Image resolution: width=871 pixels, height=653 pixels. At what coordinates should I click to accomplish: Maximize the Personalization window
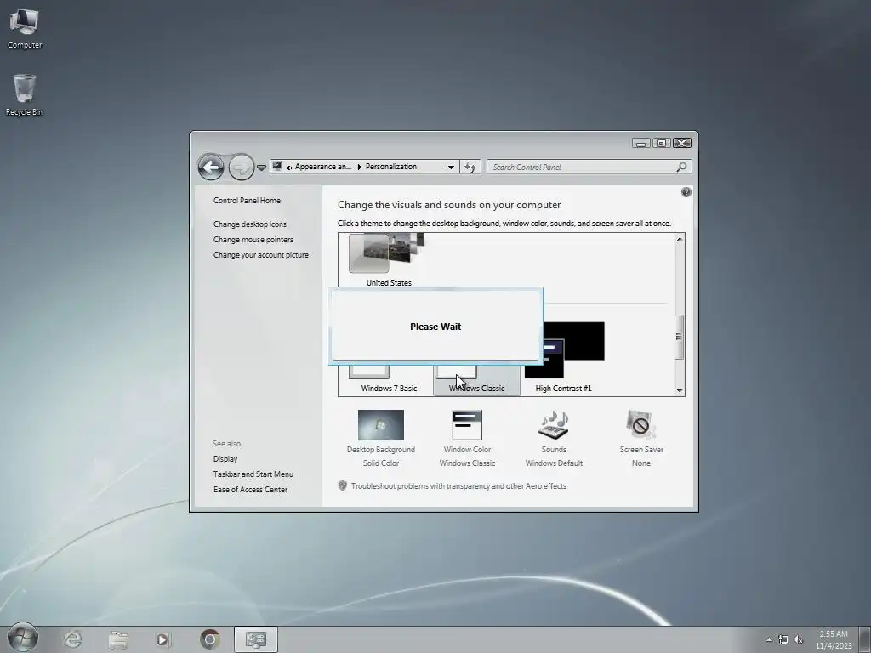(x=661, y=143)
